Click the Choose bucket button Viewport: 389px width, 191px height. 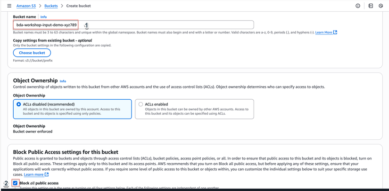coord(32,53)
